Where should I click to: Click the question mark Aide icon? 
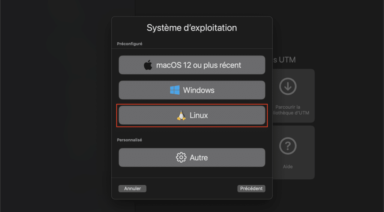click(288, 146)
